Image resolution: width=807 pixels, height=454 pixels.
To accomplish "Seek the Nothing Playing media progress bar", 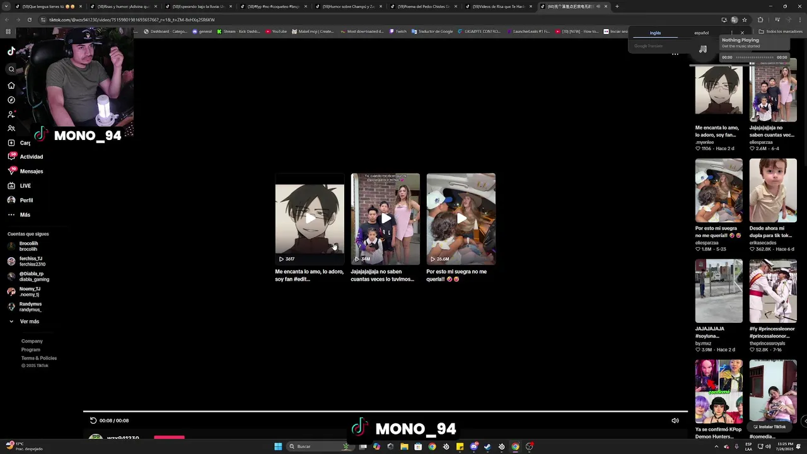I will coord(755,57).
